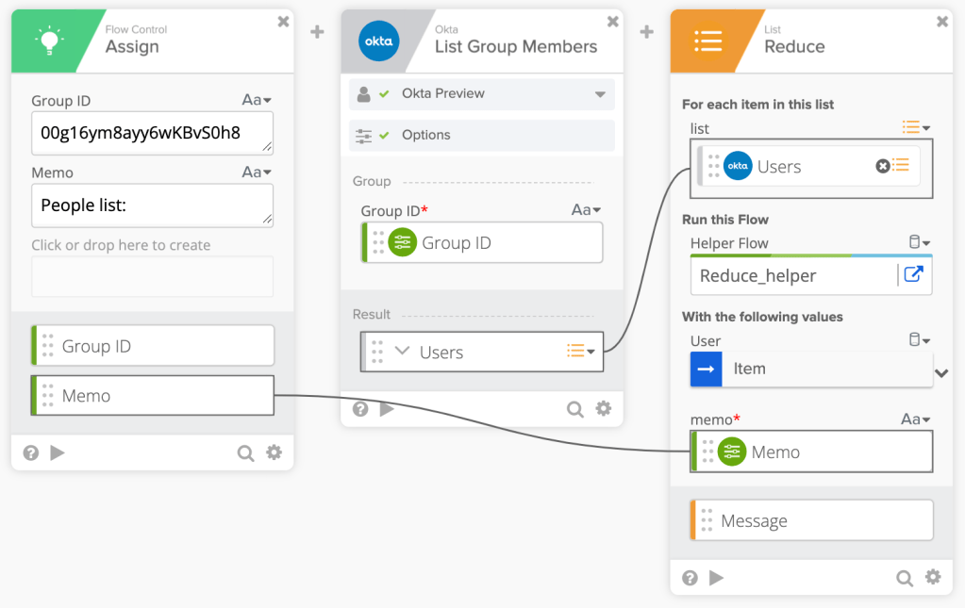This screenshot has height=608, width=965.
Task: Edit the Memo text field 'People list:'
Action: [x=151, y=205]
